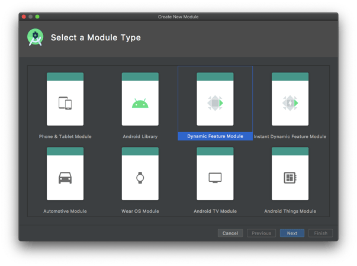Screen dimensions: 357x266
Task: Pick the Android Things Module icon
Action: 290,178
